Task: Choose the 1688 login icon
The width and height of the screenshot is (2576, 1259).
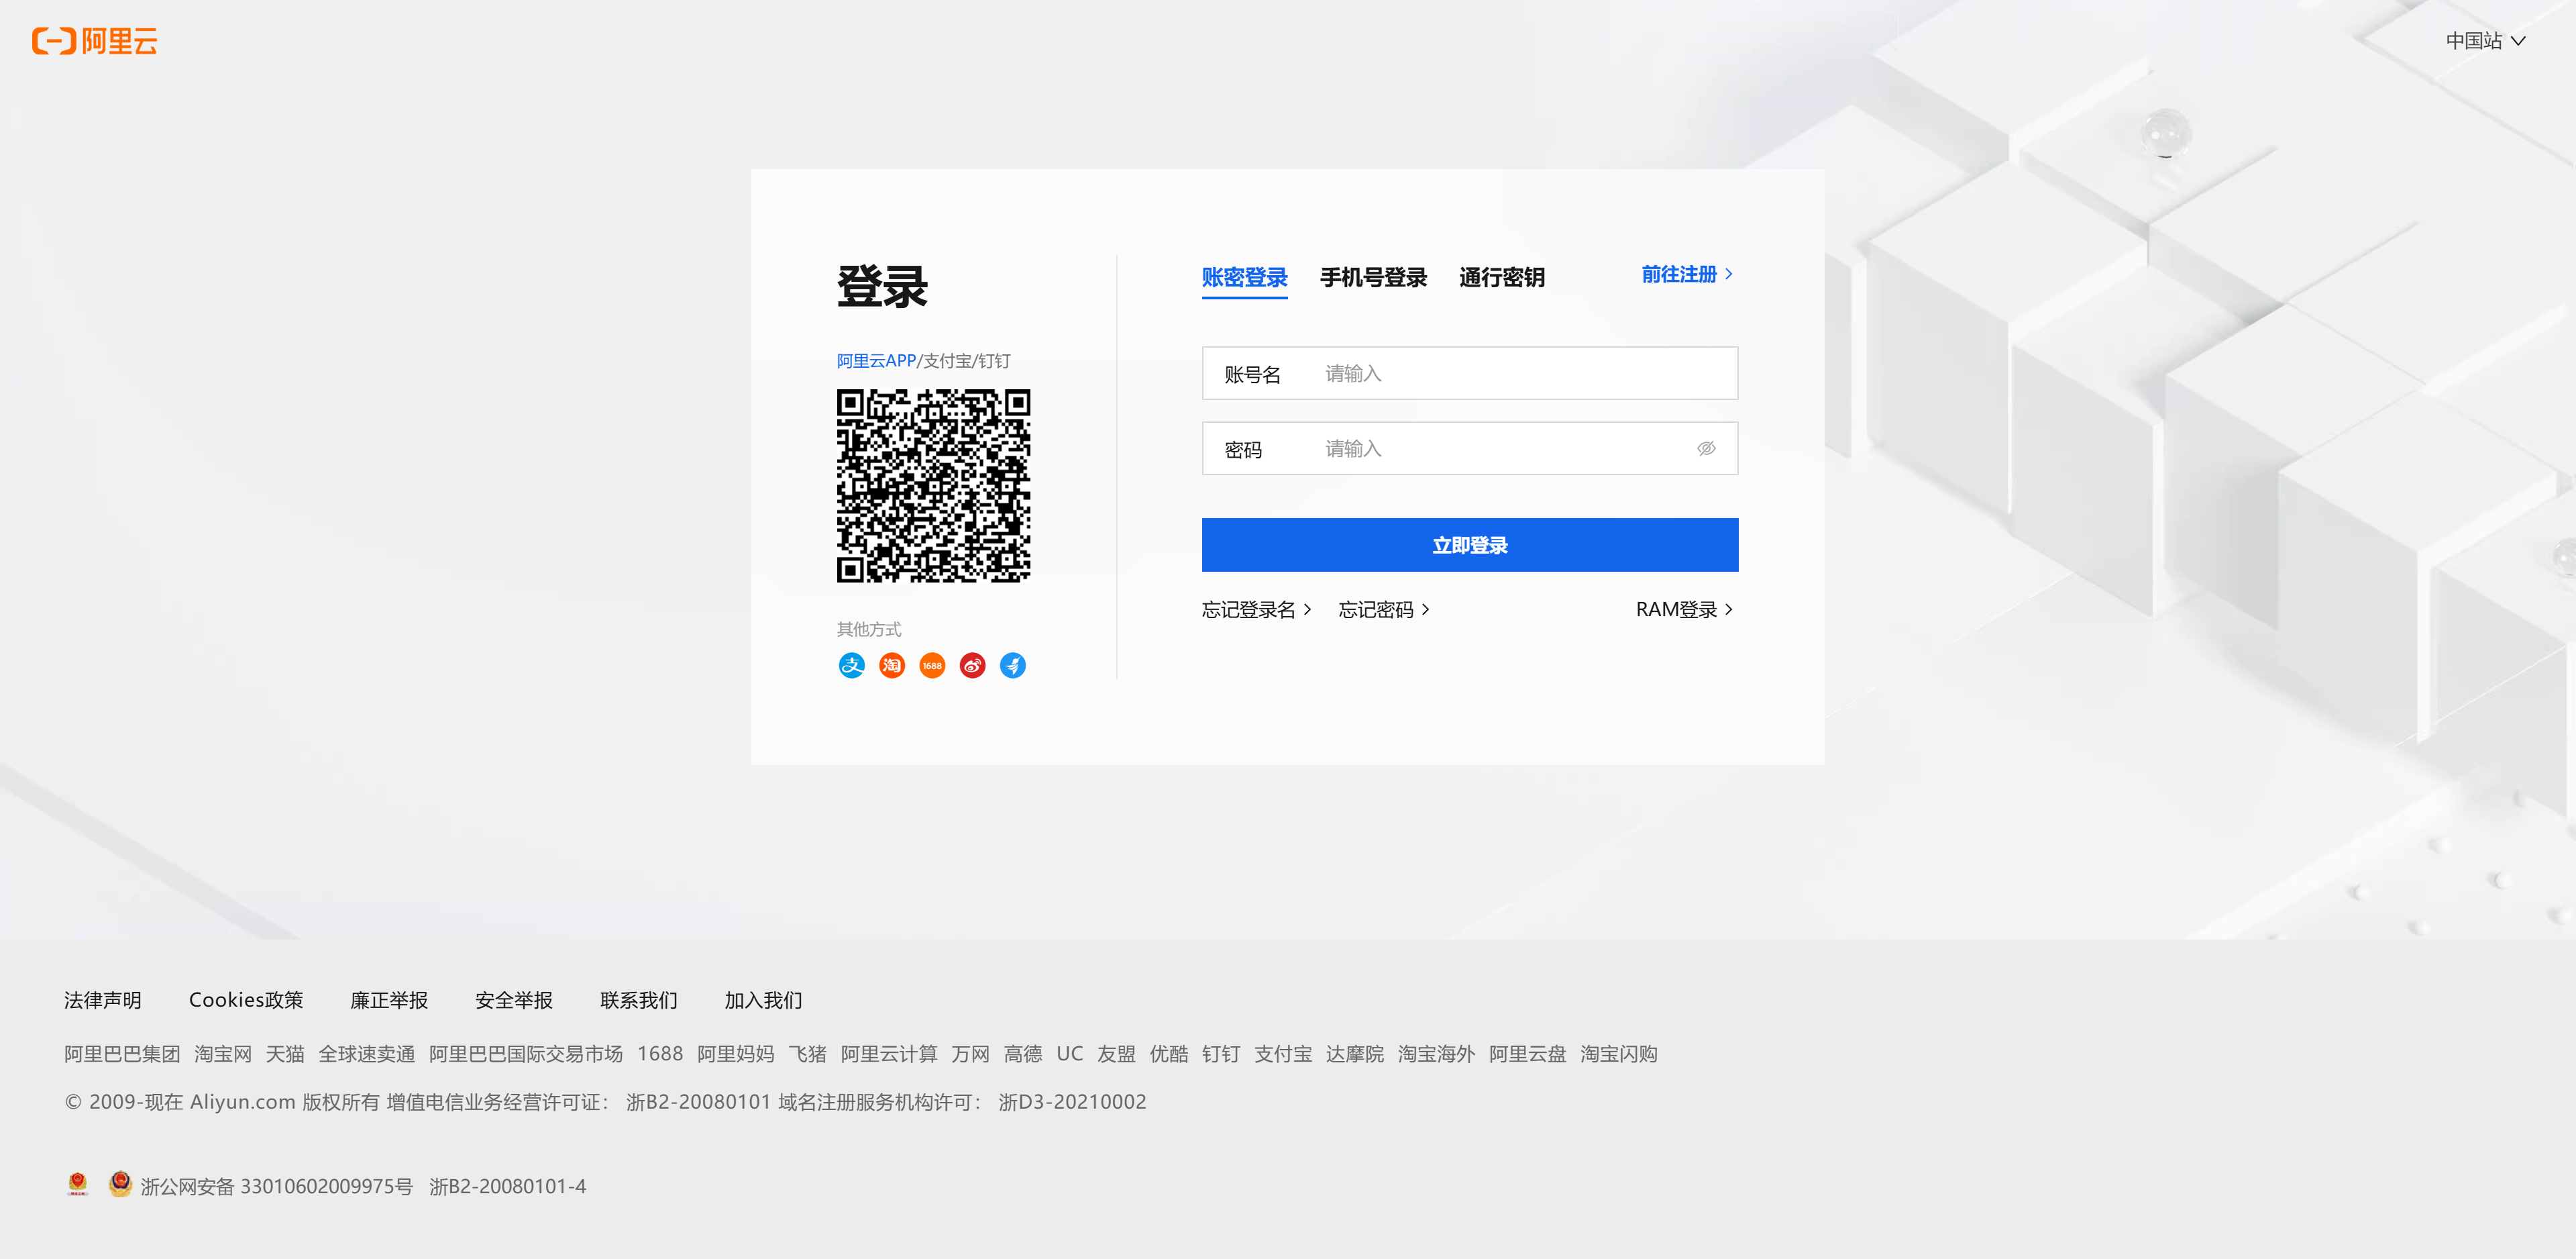Action: [932, 666]
